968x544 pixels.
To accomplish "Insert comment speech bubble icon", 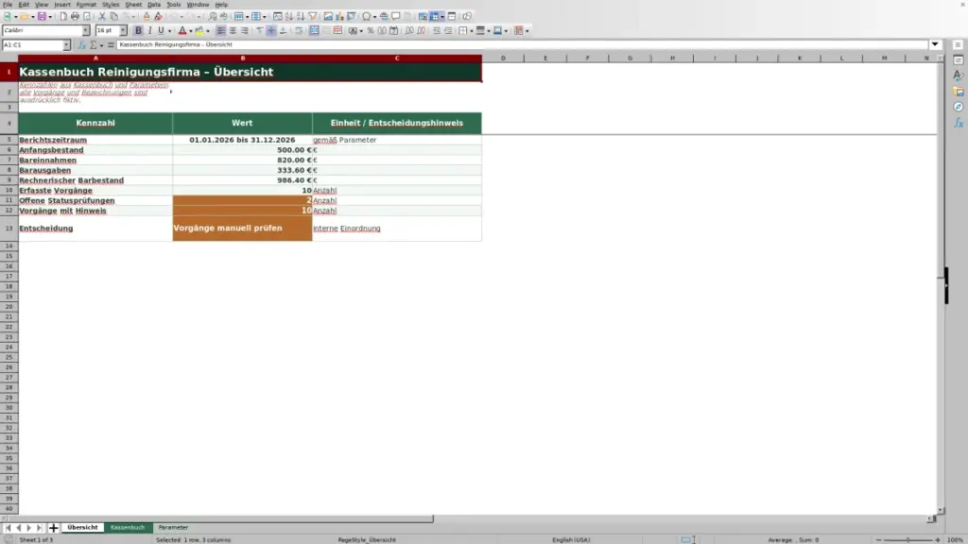I will coord(396,16).
